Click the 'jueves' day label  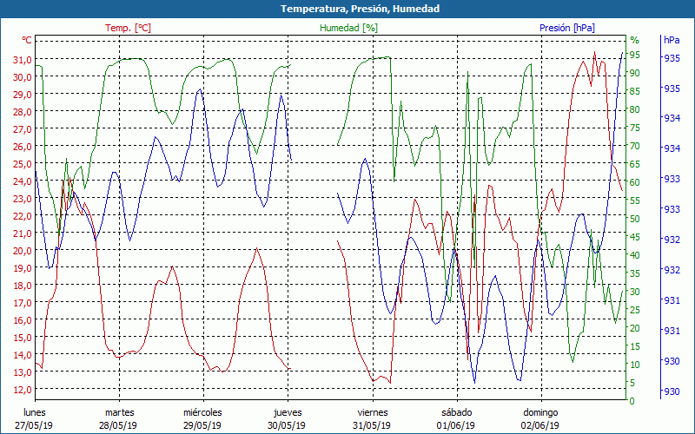[288, 412]
